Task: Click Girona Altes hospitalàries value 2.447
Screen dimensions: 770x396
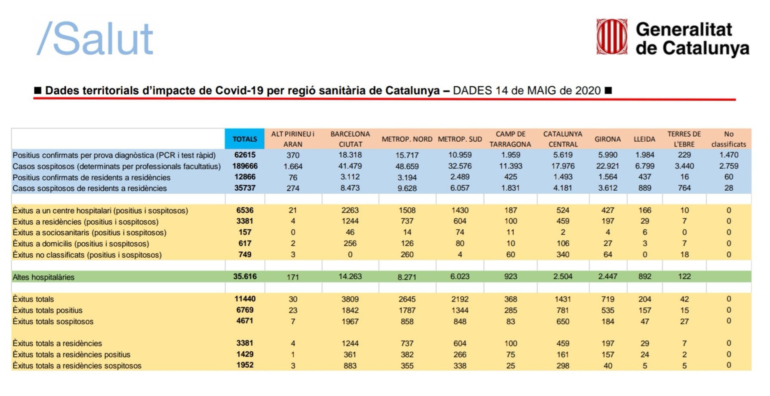Action: pyautogui.click(x=608, y=276)
